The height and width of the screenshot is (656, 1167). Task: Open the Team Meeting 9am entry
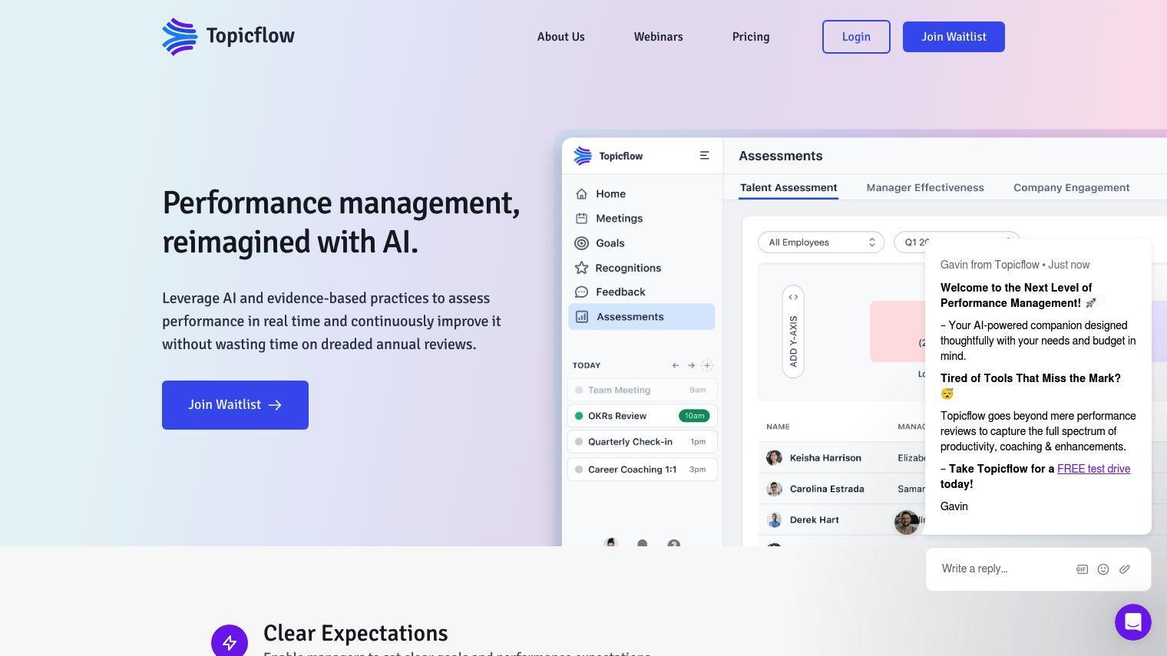643,390
